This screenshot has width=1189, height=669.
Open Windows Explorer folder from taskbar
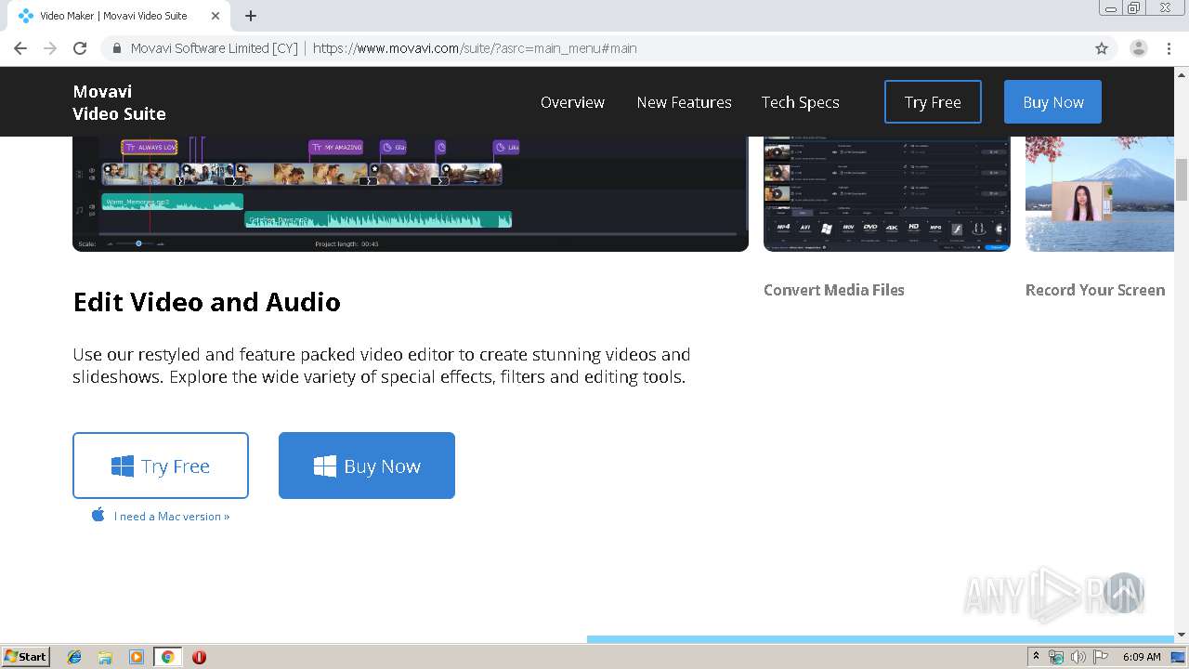tap(105, 657)
